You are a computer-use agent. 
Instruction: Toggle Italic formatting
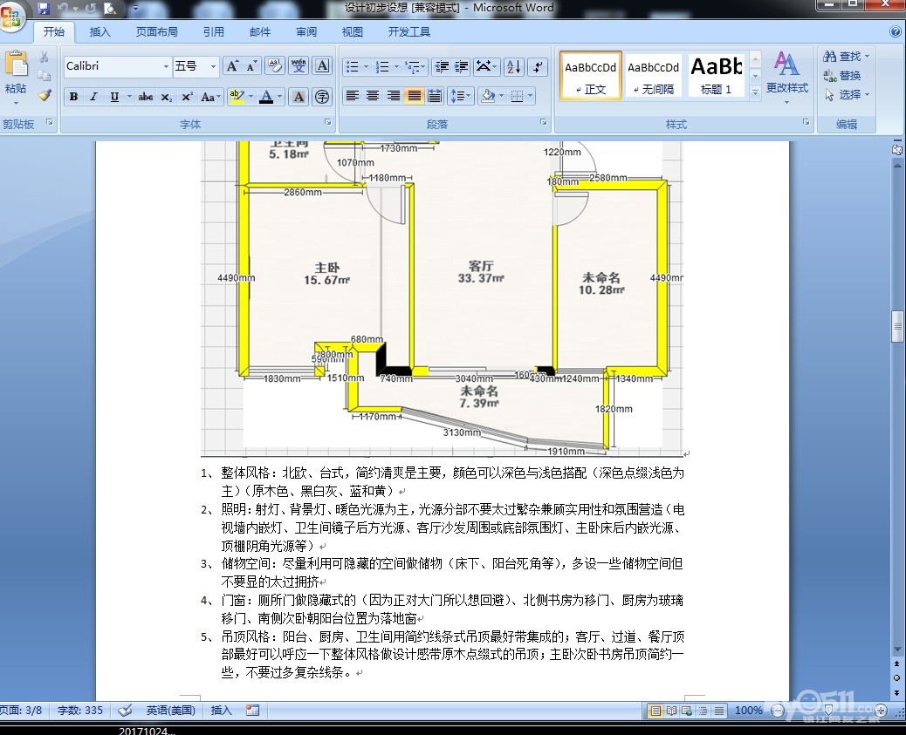point(93,97)
